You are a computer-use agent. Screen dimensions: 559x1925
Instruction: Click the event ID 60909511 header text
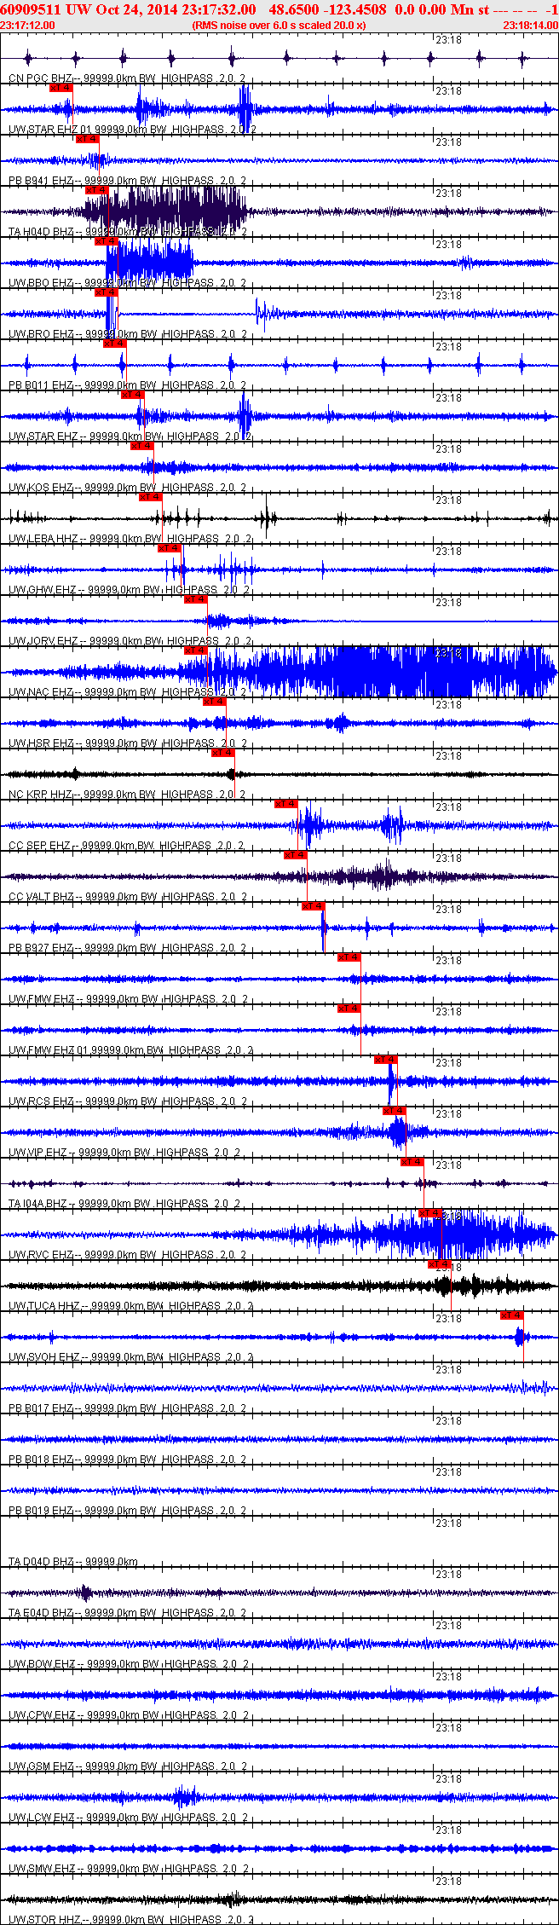(31, 9)
